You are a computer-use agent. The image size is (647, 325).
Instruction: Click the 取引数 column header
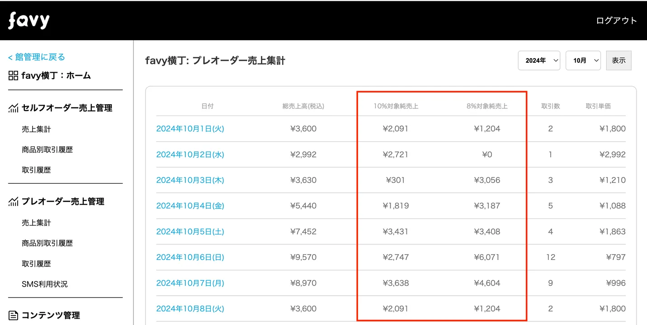pyautogui.click(x=551, y=106)
